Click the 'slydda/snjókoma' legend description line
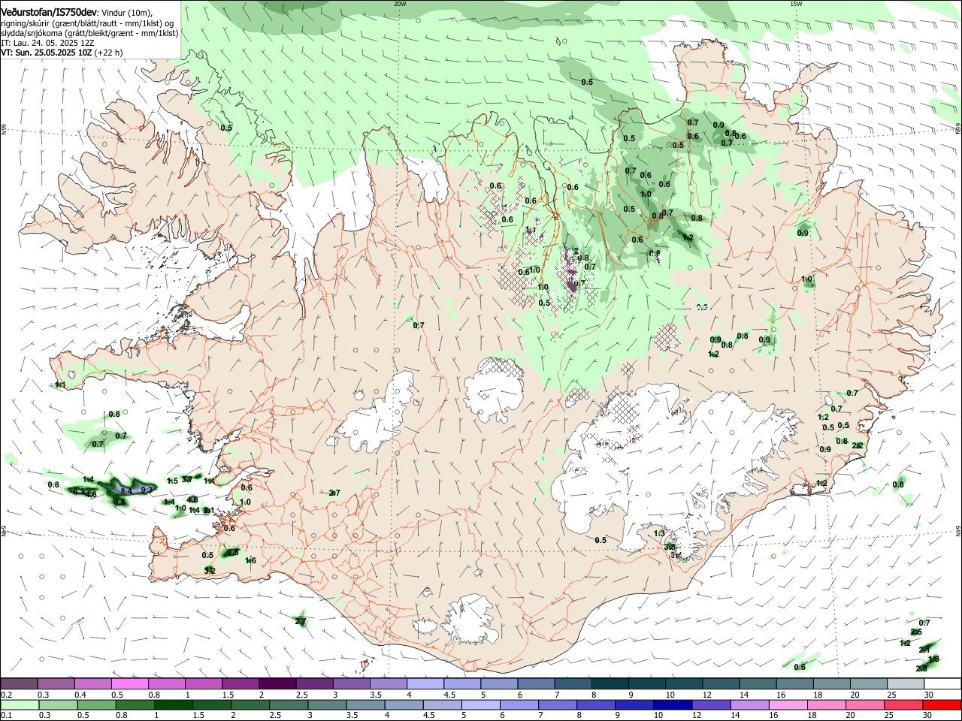962x721 pixels. (89, 33)
